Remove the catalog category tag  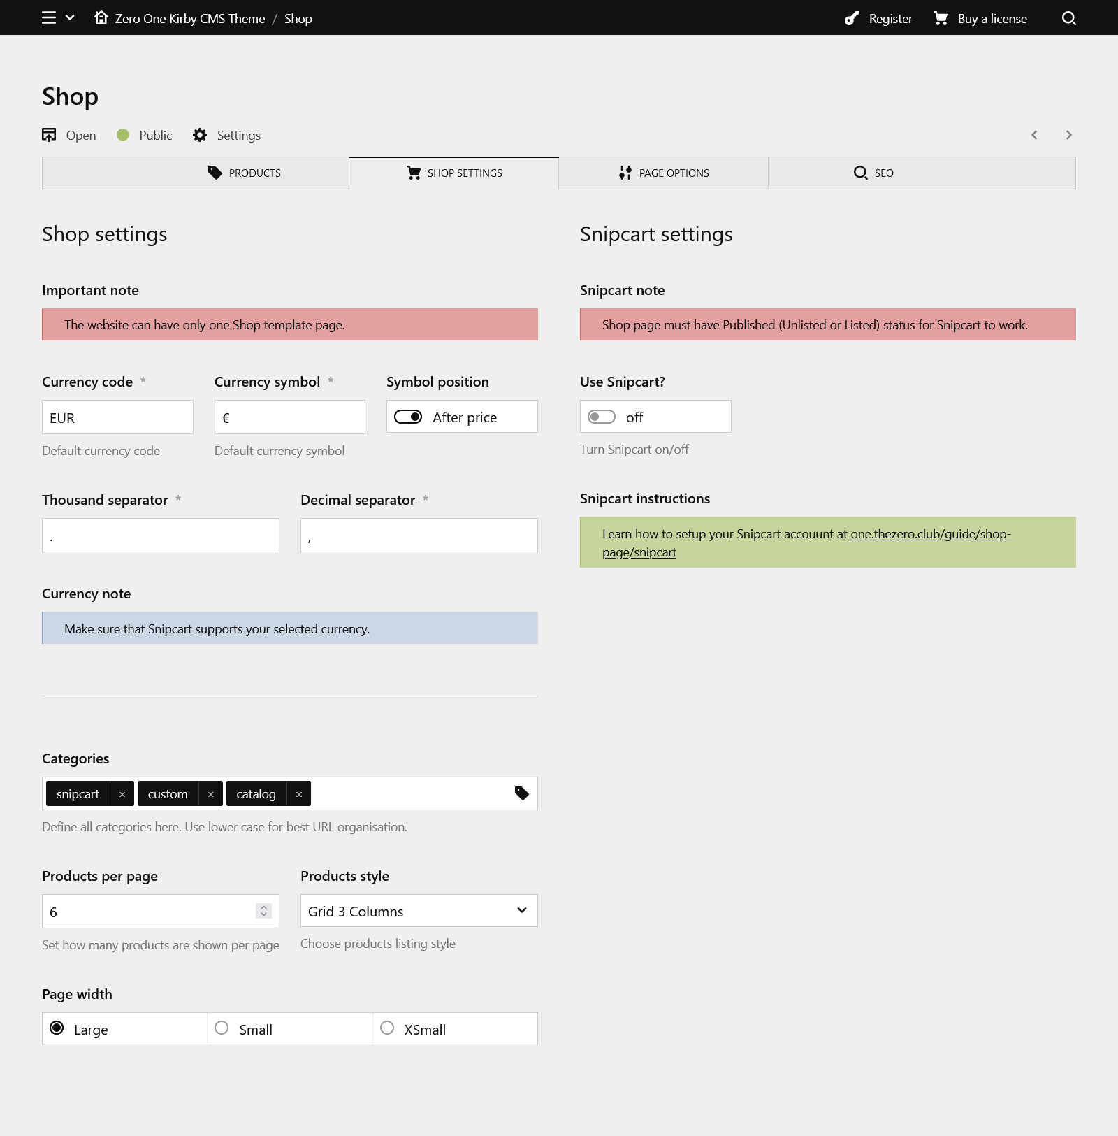coord(299,794)
